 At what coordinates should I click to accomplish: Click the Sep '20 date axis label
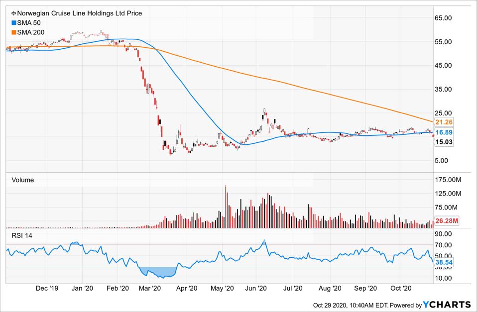[x=365, y=288]
